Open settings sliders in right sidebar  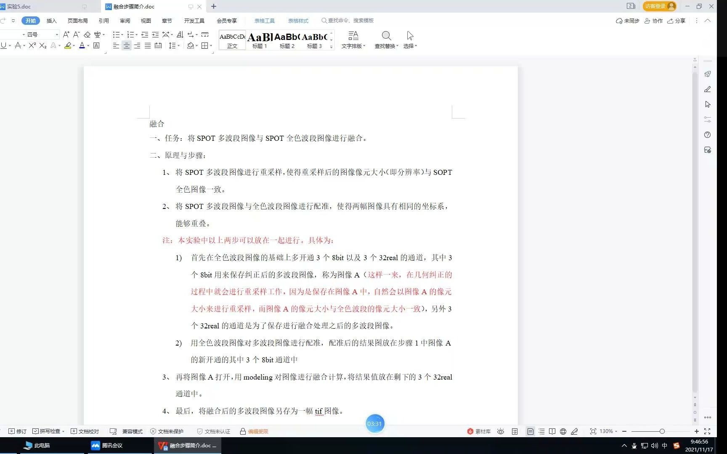tap(708, 119)
